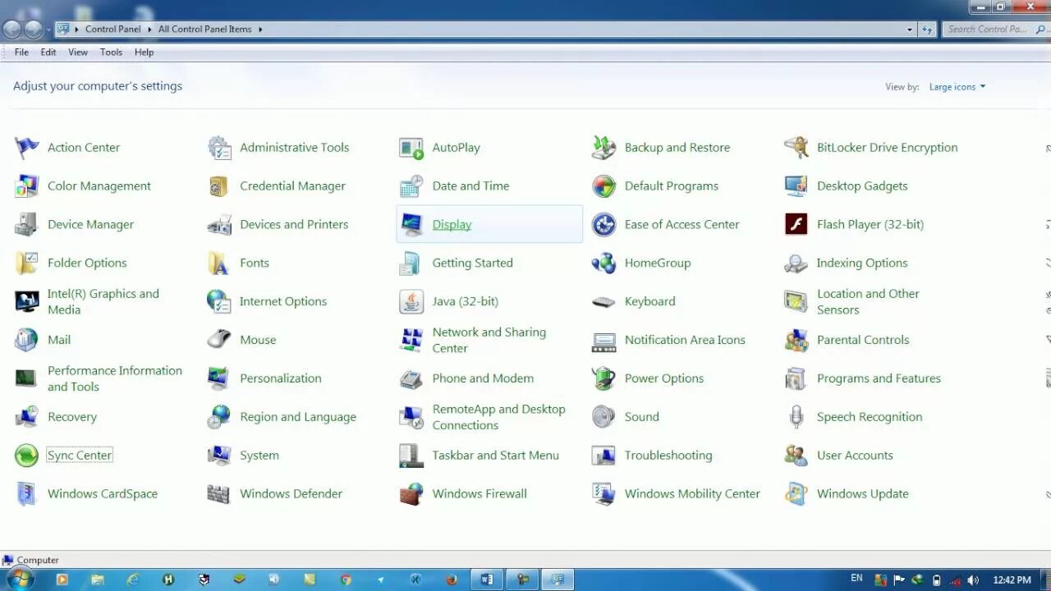Open the View by Large icons dropdown

[x=957, y=87]
